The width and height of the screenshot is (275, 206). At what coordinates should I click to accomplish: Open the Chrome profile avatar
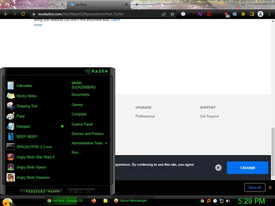(260, 14)
